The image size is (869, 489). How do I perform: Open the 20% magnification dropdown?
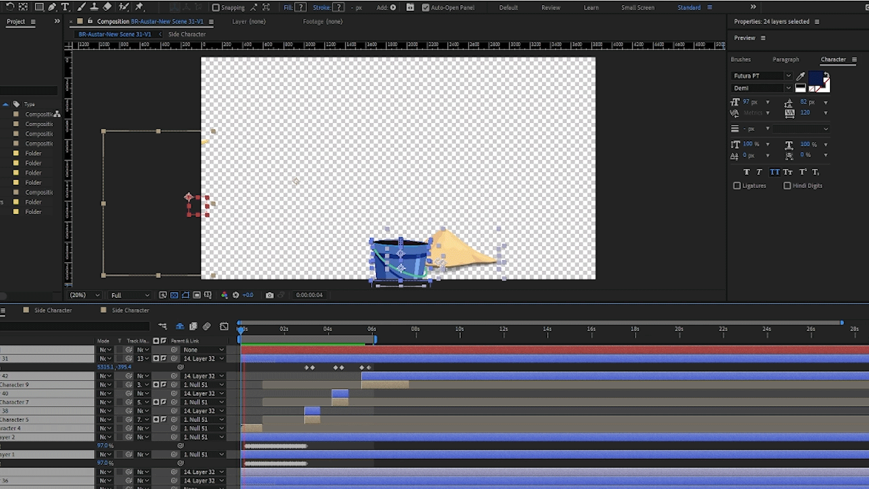[x=84, y=295]
